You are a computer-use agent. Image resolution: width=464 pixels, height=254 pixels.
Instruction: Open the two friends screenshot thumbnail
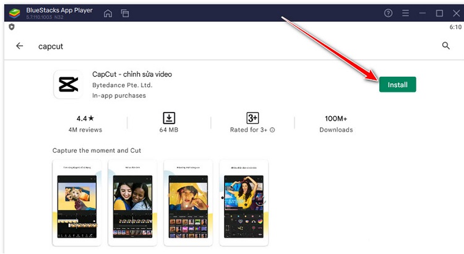(x=132, y=203)
